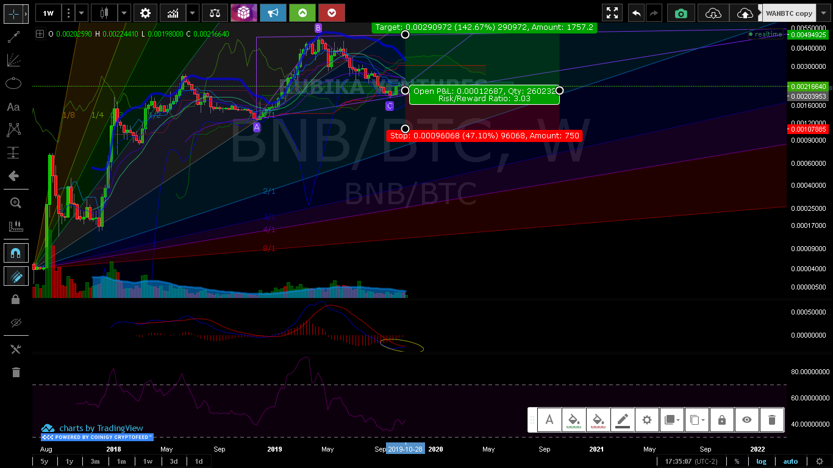Toggle stay in drawing mode pencil
Image resolution: width=833 pixels, height=468 pixels.
point(16,277)
